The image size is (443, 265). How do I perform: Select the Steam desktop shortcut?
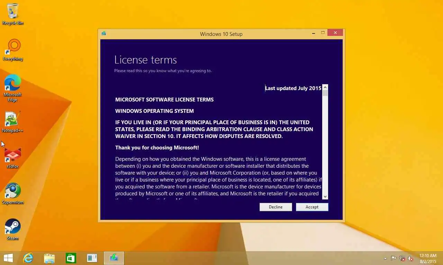tap(13, 229)
